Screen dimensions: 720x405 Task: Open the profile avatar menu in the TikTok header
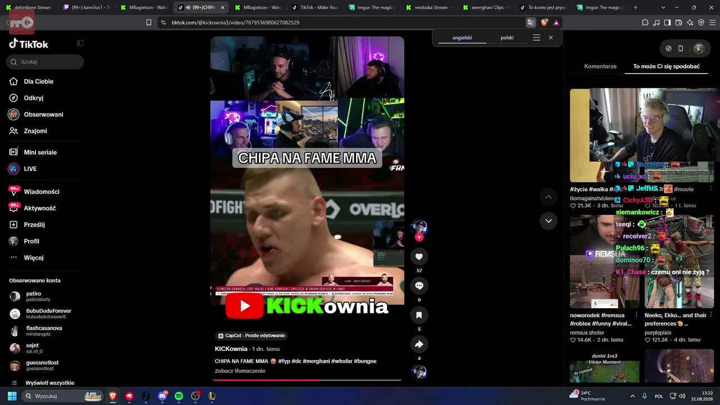[x=699, y=48]
